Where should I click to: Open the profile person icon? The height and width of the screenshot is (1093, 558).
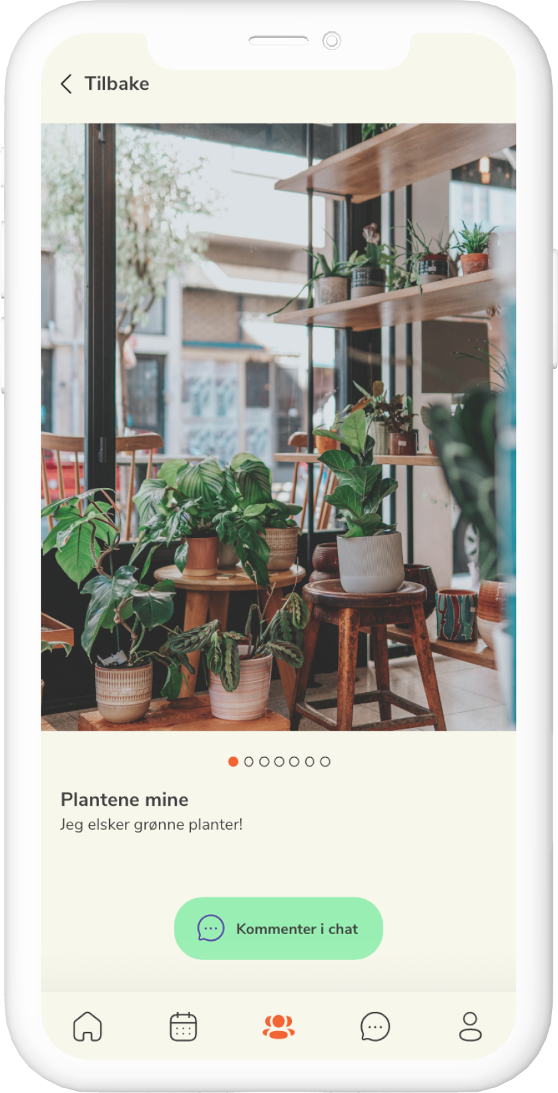point(470,1026)
